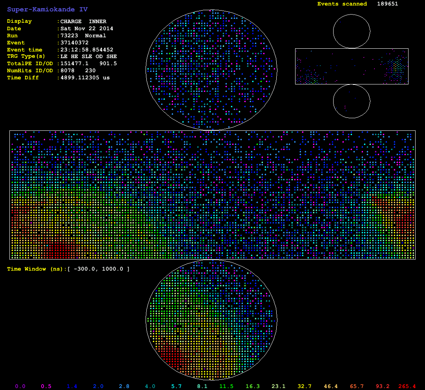Viewport: 425px width, 390px height.
Task: Pick the 11.5 green color scale label
Action: point(227,386)
